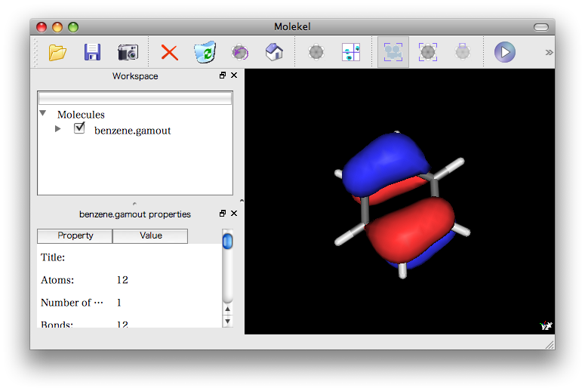Click the toolbar toggle pill in title bar
This screenshot has height=391, width=585.
click(541, 27)
